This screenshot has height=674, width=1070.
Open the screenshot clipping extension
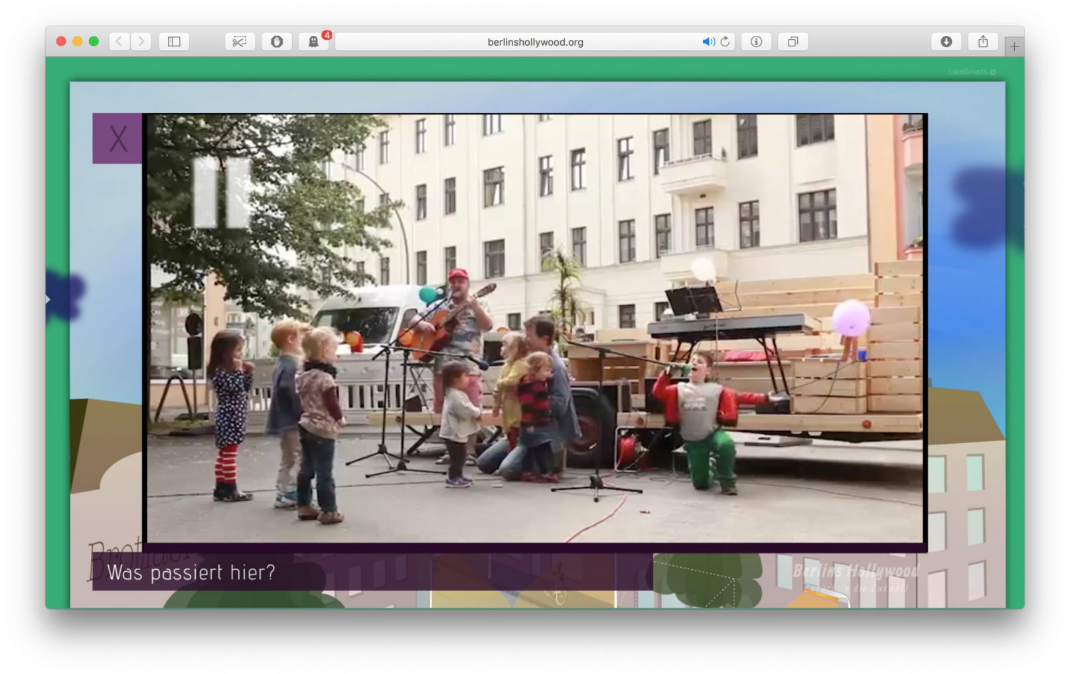240,42
